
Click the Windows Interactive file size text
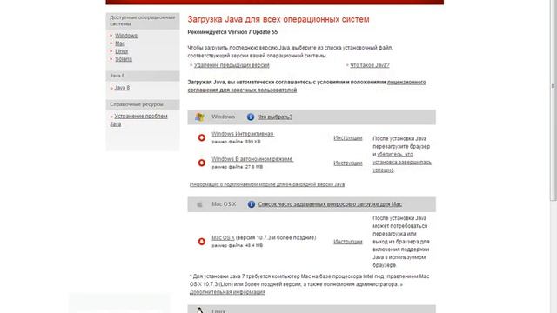(236, 142)
